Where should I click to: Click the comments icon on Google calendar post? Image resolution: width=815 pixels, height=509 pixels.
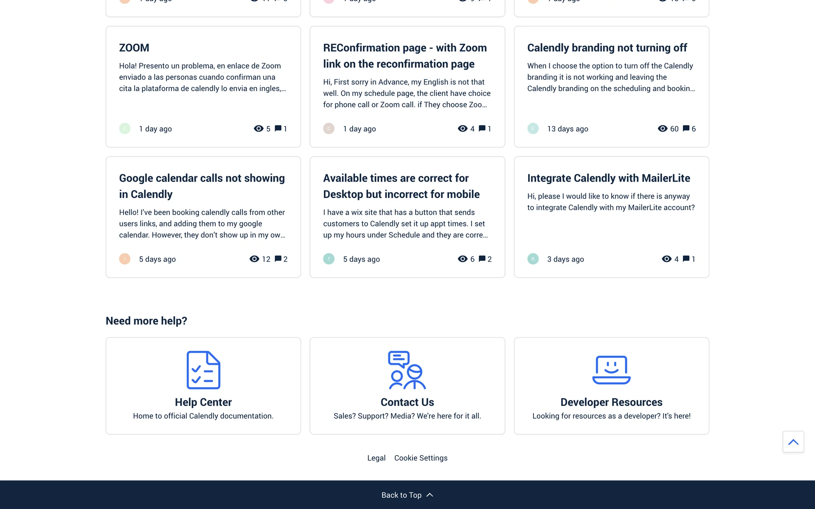(278, 259)
